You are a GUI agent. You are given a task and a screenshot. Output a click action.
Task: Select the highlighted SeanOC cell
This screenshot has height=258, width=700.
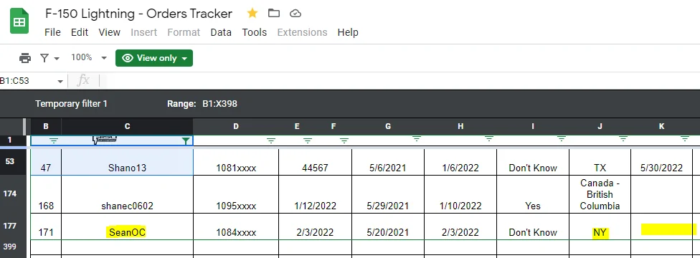127,226
